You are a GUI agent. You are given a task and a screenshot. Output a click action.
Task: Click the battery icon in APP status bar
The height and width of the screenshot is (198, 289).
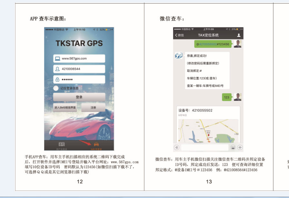pos(108,29)
